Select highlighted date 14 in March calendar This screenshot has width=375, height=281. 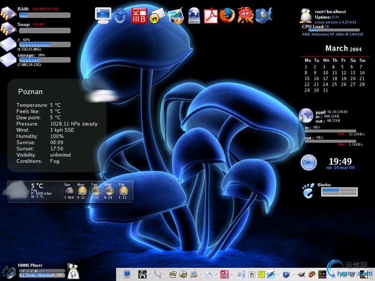(362, 73)
